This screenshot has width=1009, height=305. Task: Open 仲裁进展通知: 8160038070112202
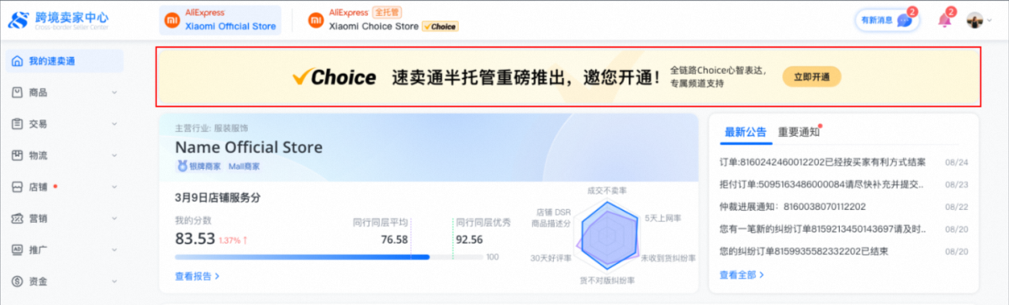792,207
